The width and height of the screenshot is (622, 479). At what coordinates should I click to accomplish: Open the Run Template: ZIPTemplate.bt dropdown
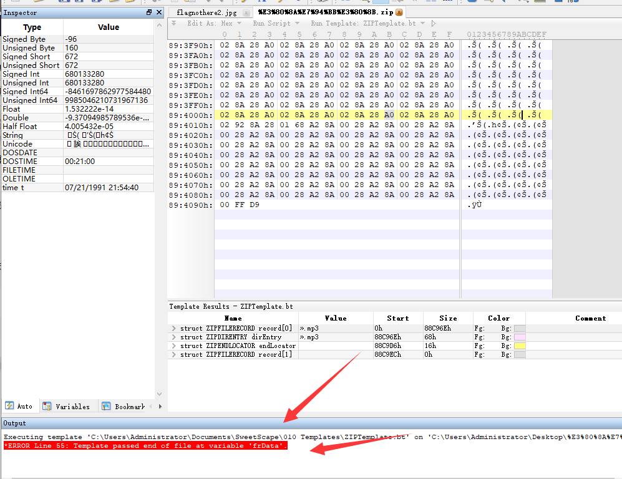[x=422, y=24]
